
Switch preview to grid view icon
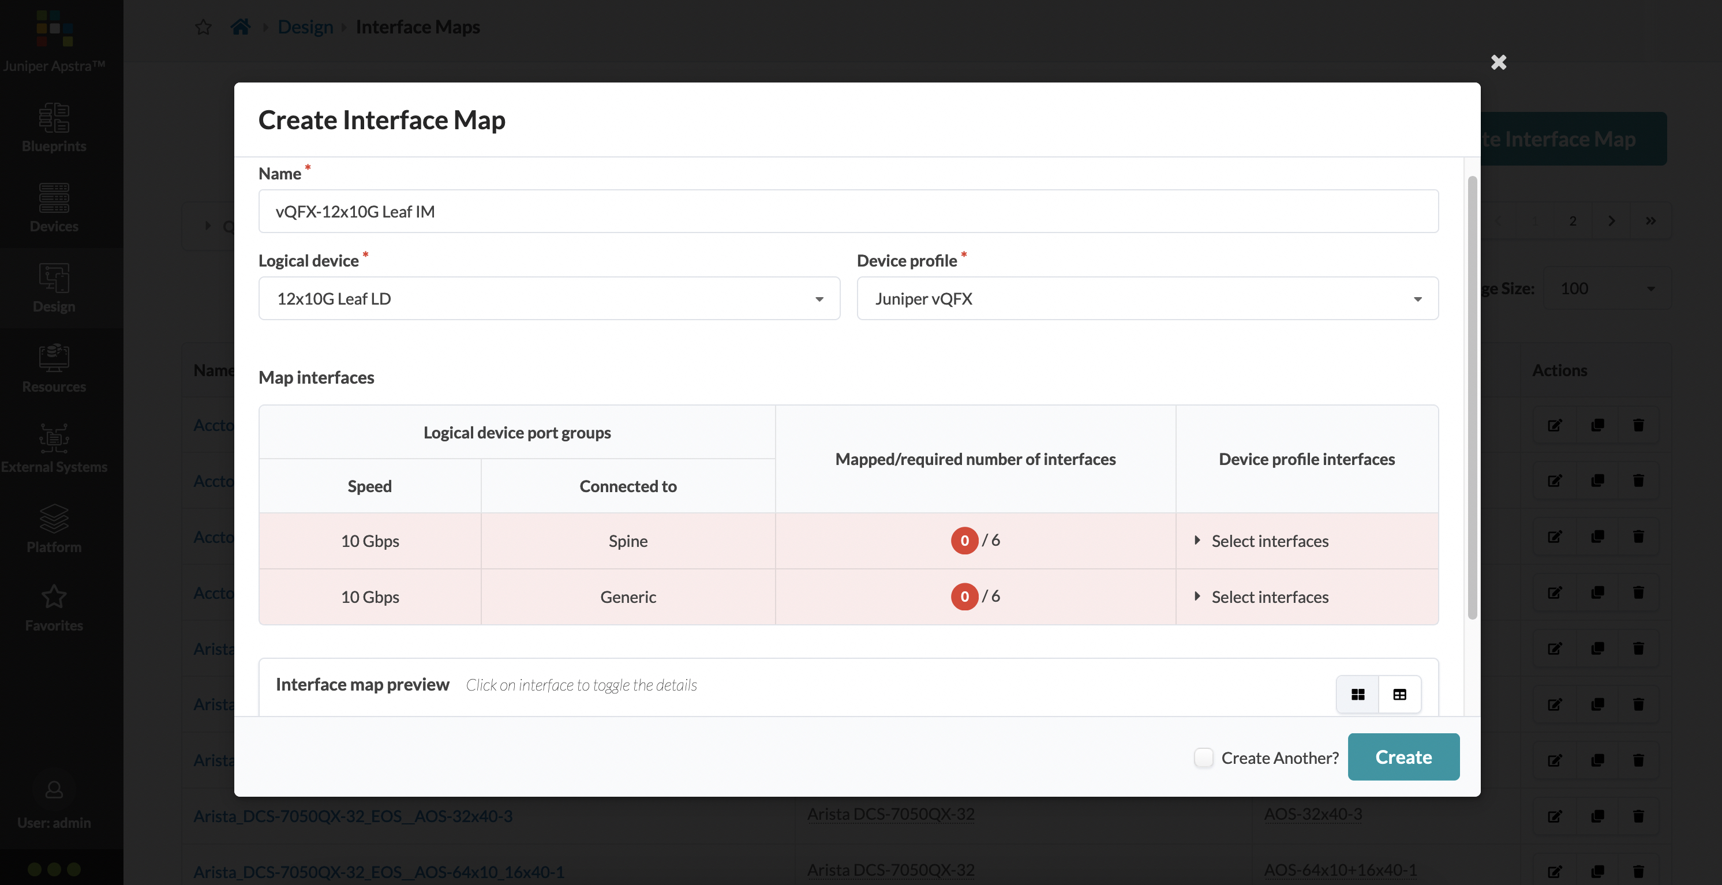1358,695
